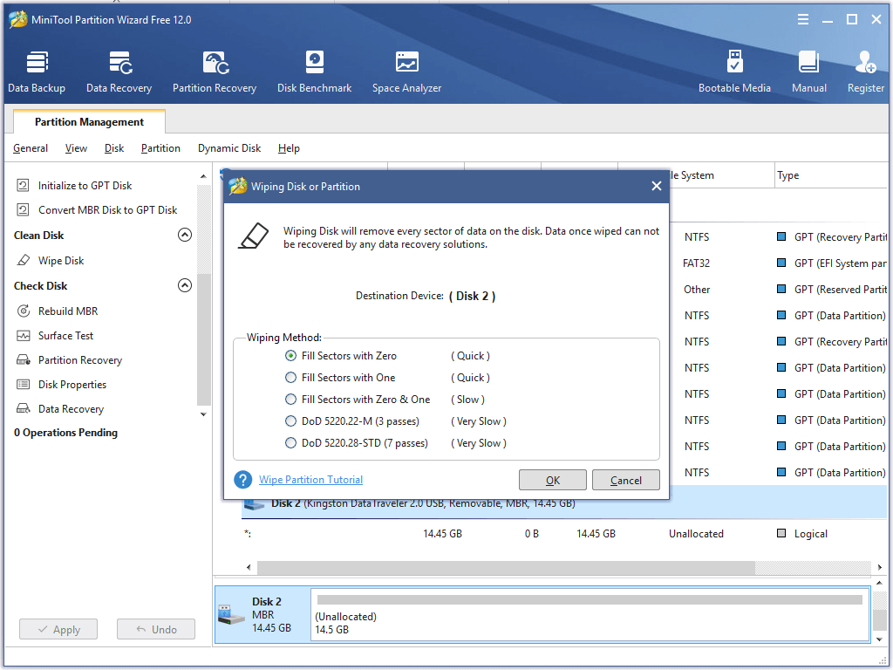
Task: Collapse the Clean Disk section
Action: tap(185, 235)
